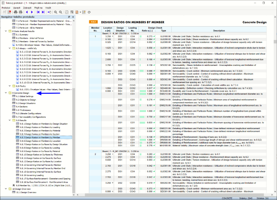
Task: Select 9.2 Objects to Design
Action: pos(26,100)
